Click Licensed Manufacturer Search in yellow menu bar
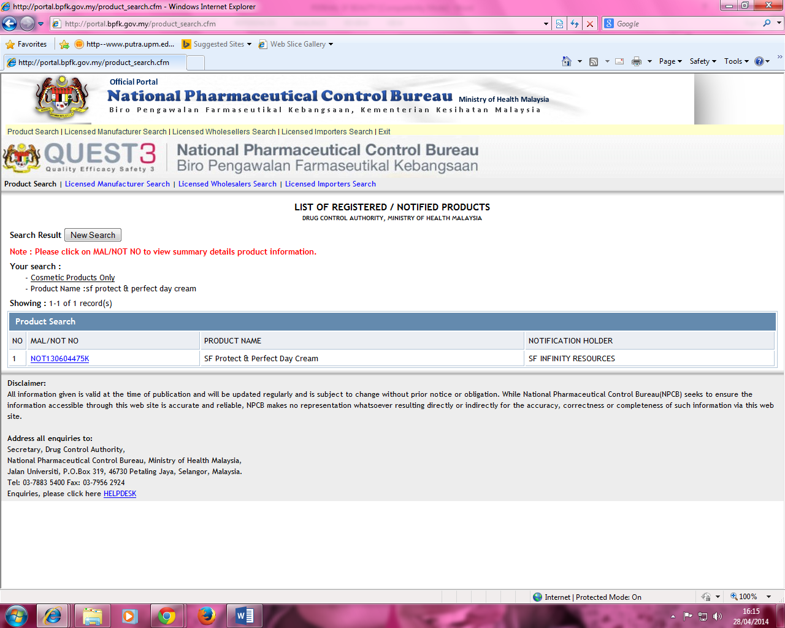Viewport: 785px width, 628px height. coord(115,132)
